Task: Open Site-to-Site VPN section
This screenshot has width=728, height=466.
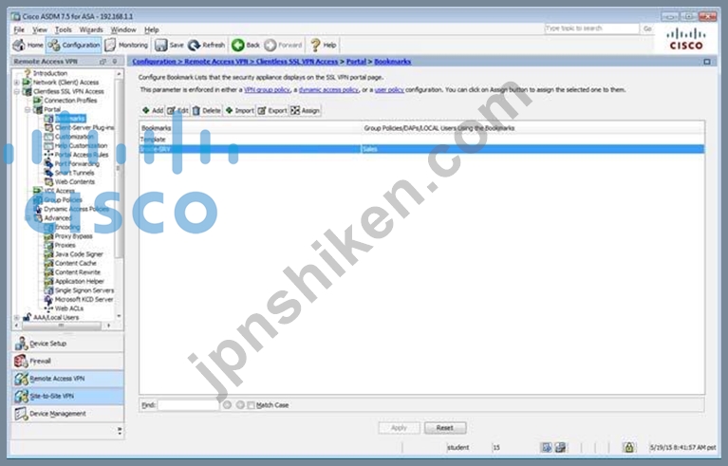Action: click(67, 396)
